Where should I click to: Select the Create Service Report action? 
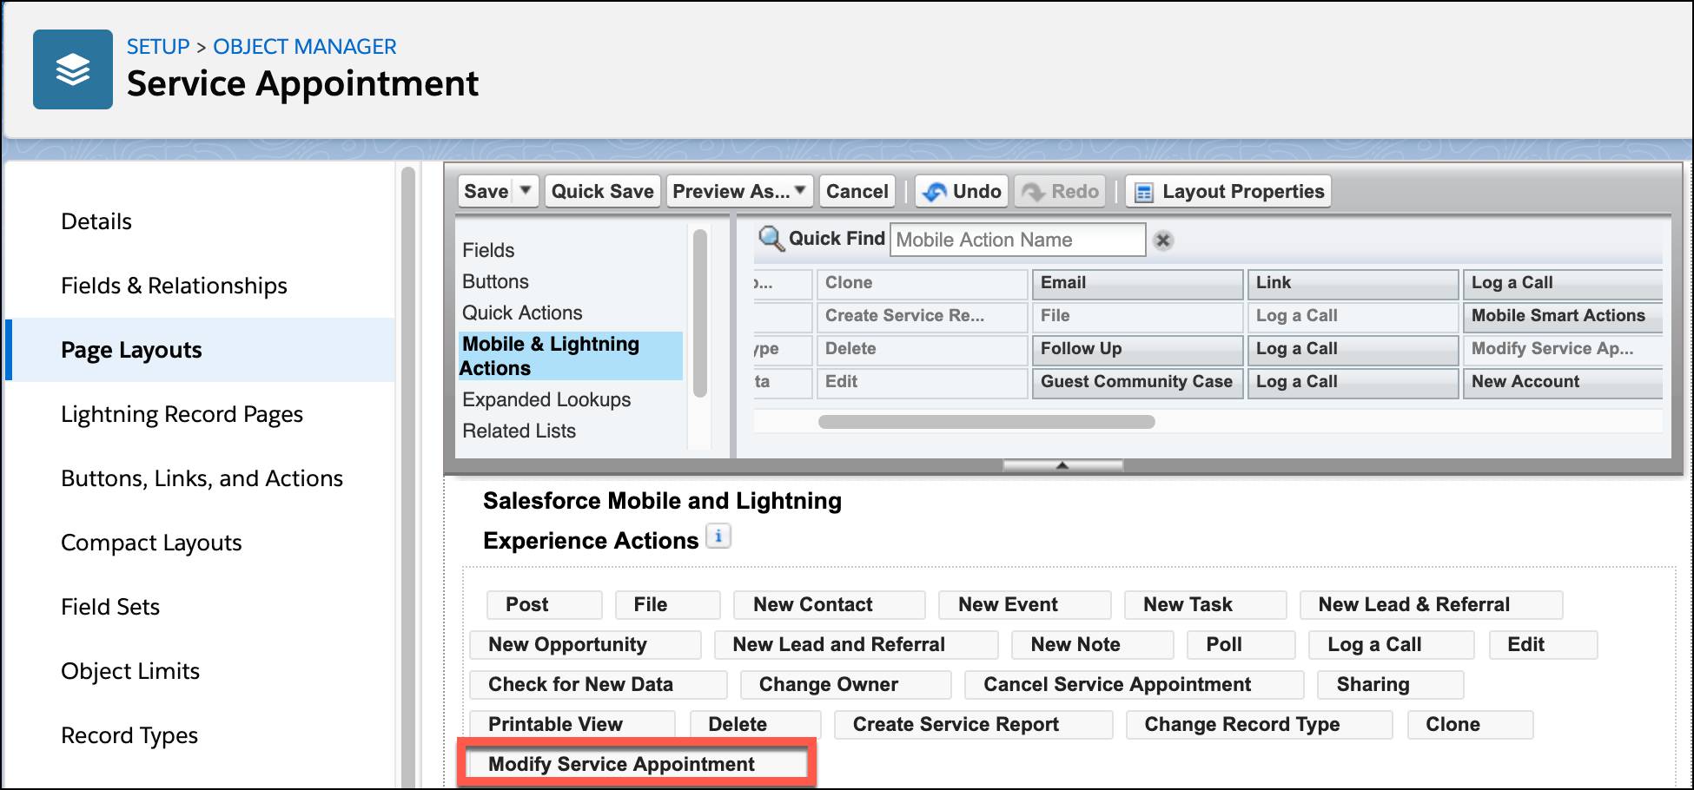[x=973, y=724]
